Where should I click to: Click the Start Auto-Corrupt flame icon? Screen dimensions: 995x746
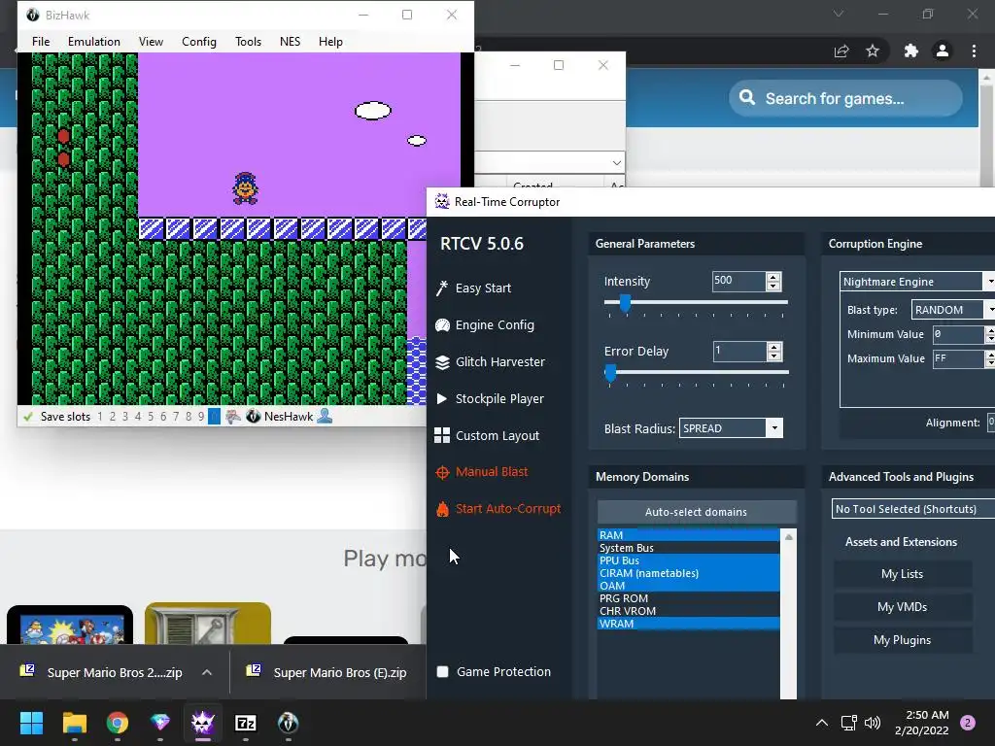[442, 509]
